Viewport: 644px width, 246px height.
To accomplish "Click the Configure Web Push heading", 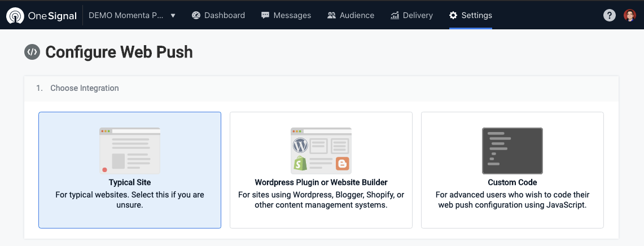I will coord(119,52).
